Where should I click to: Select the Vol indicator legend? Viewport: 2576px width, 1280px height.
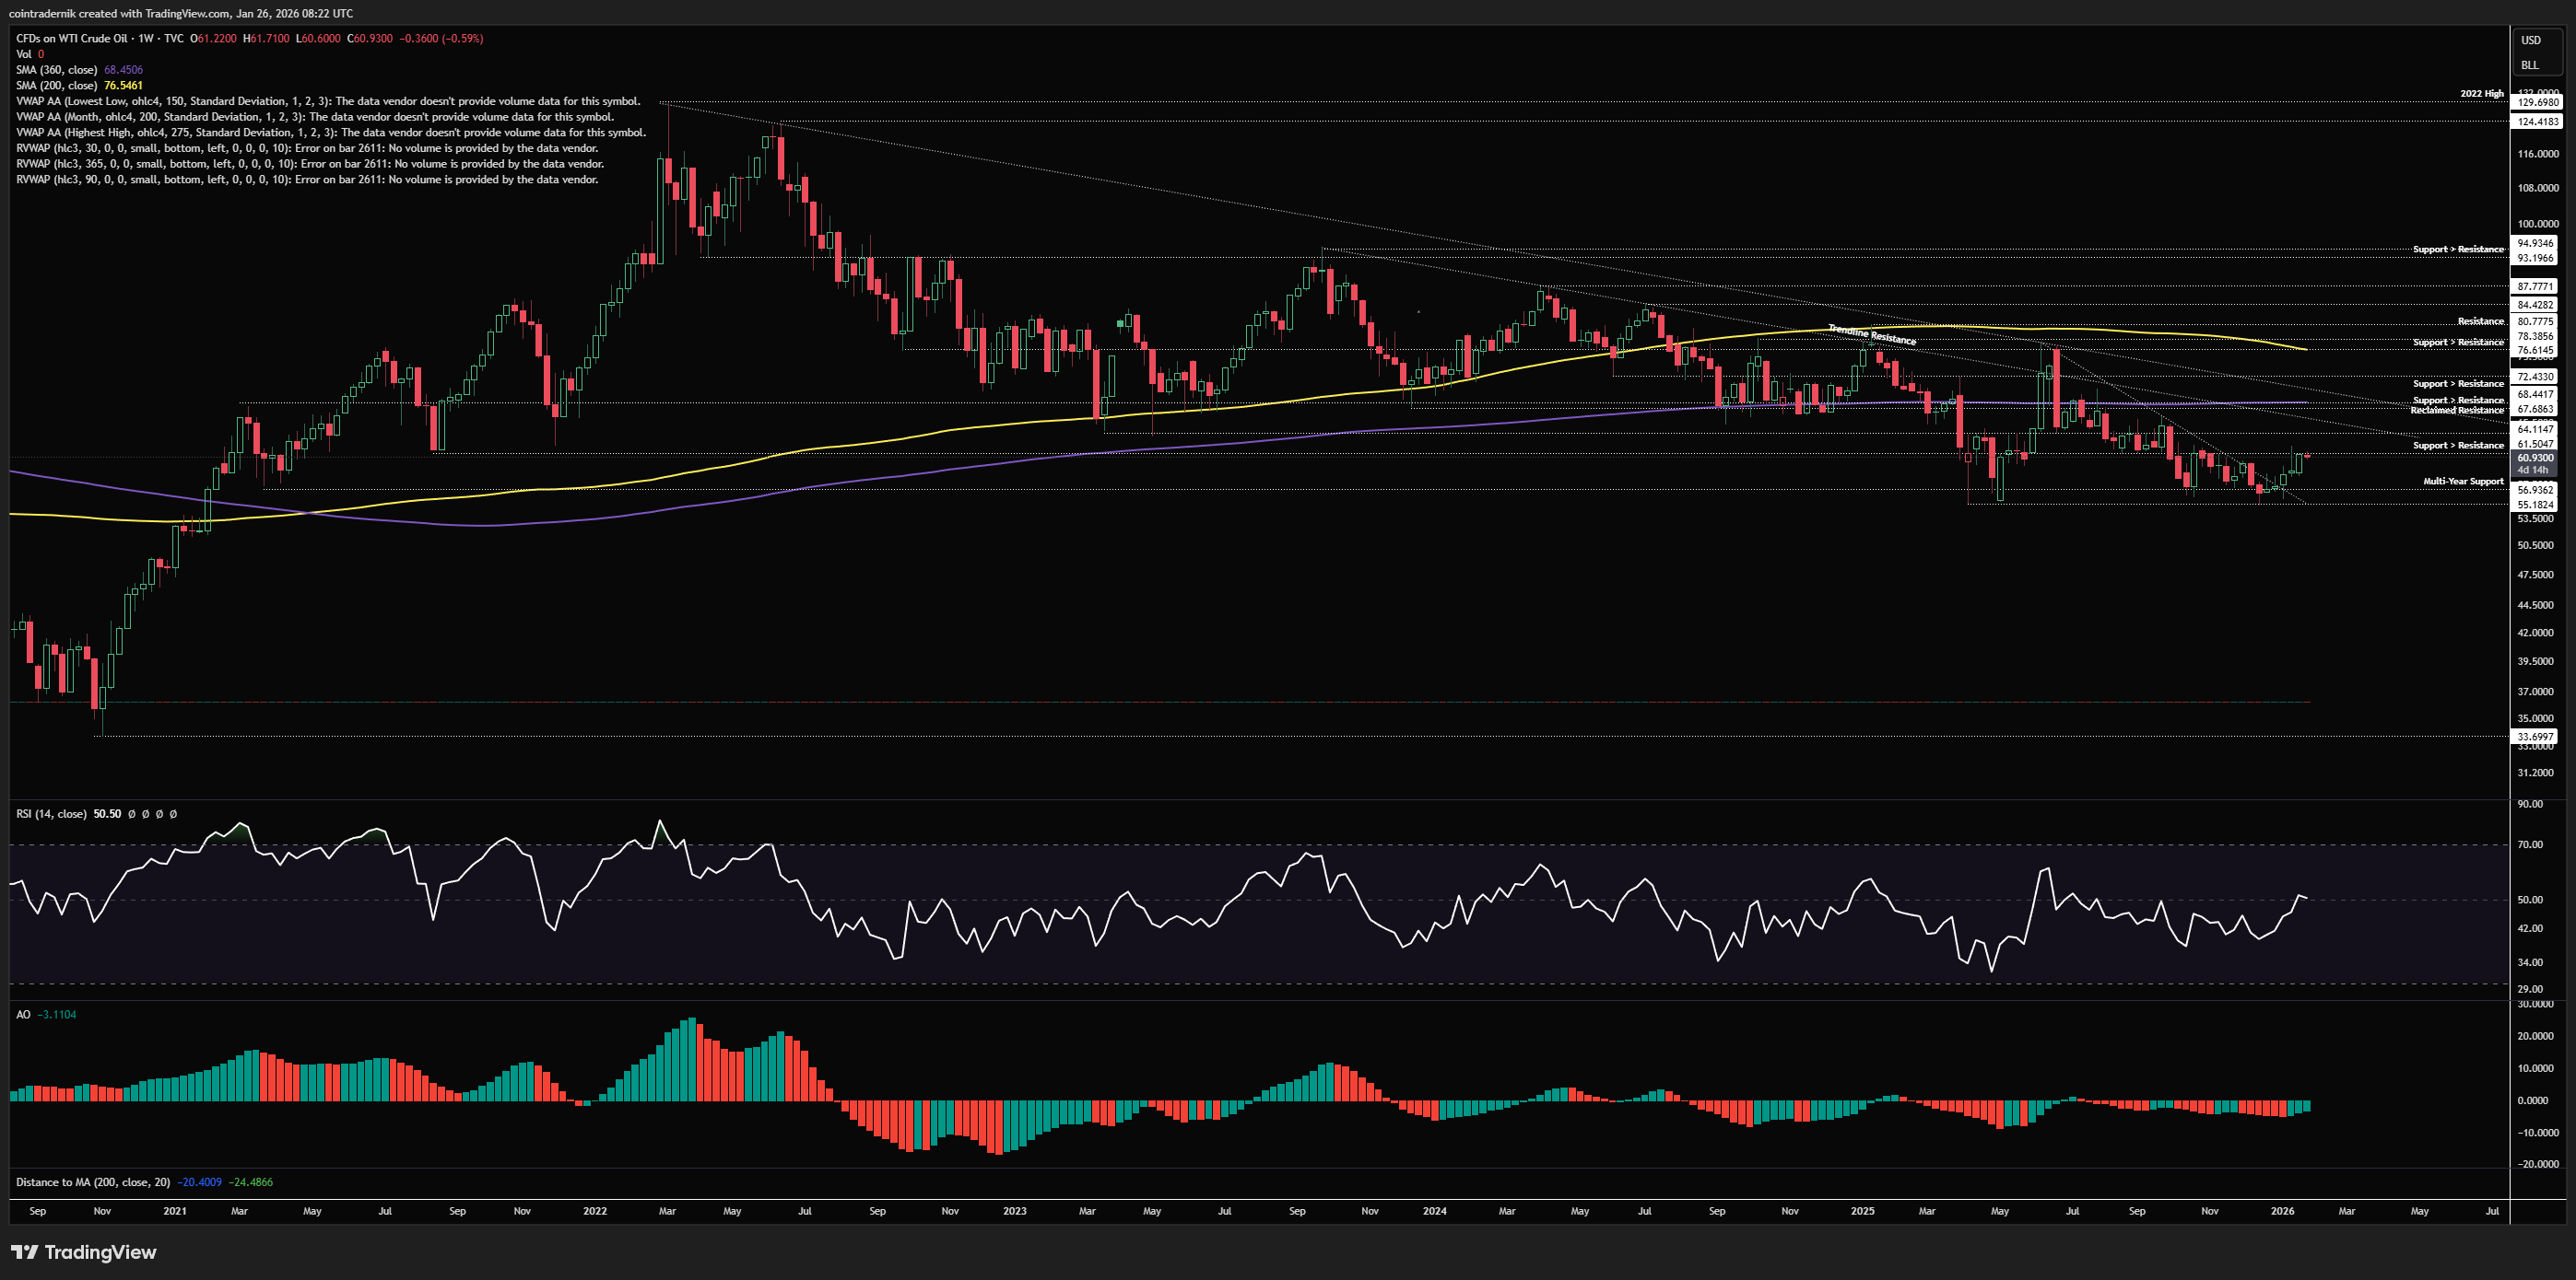23,54
